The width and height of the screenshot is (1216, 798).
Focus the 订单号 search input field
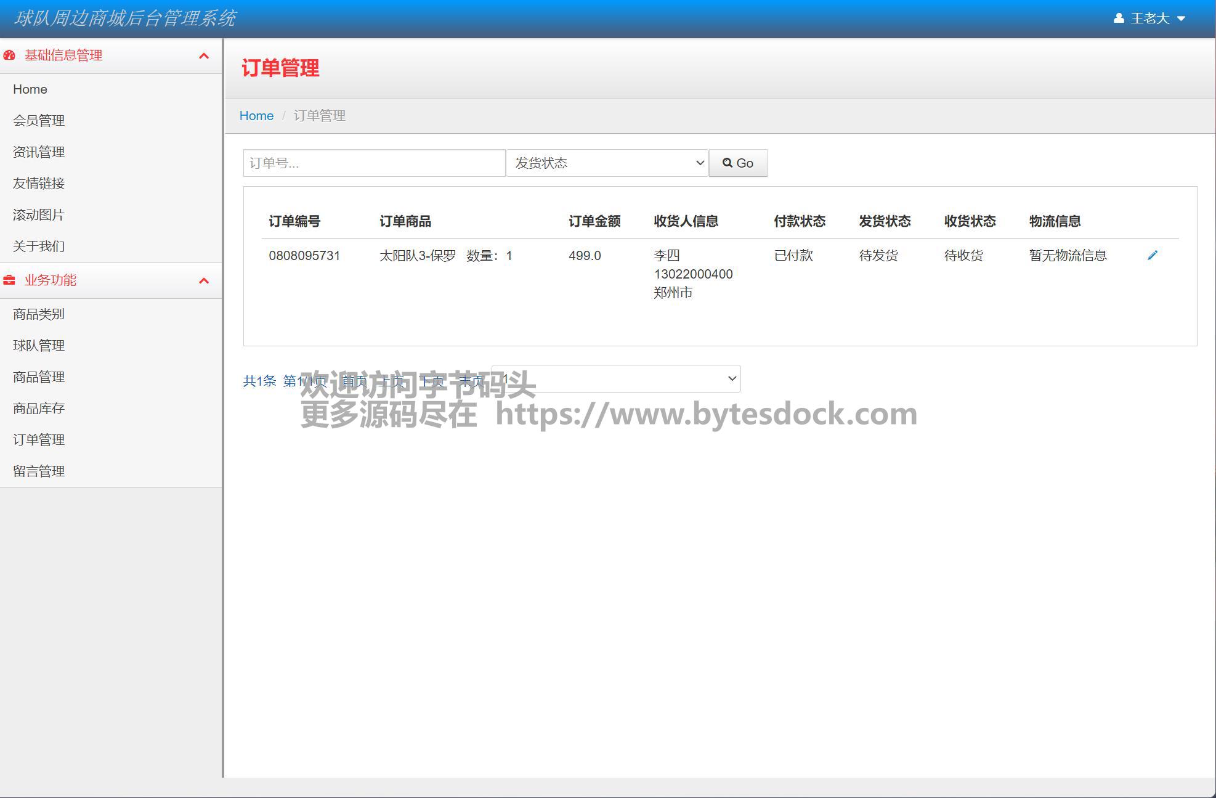[374, 163]
